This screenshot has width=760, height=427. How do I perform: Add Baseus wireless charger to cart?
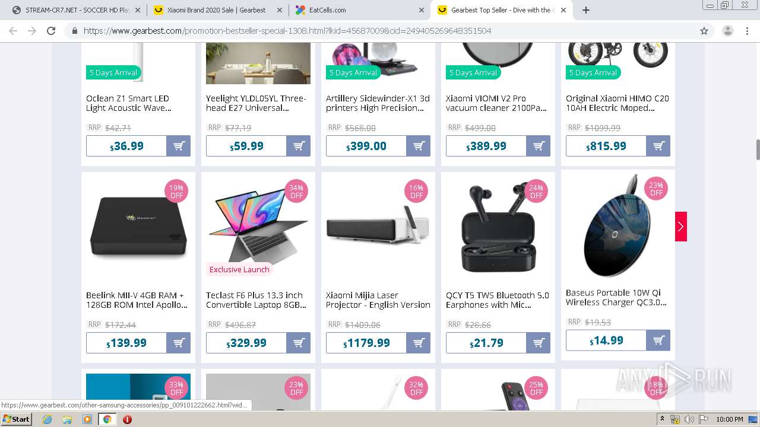point(658,340)
